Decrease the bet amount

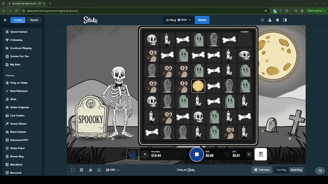(227, 154)
